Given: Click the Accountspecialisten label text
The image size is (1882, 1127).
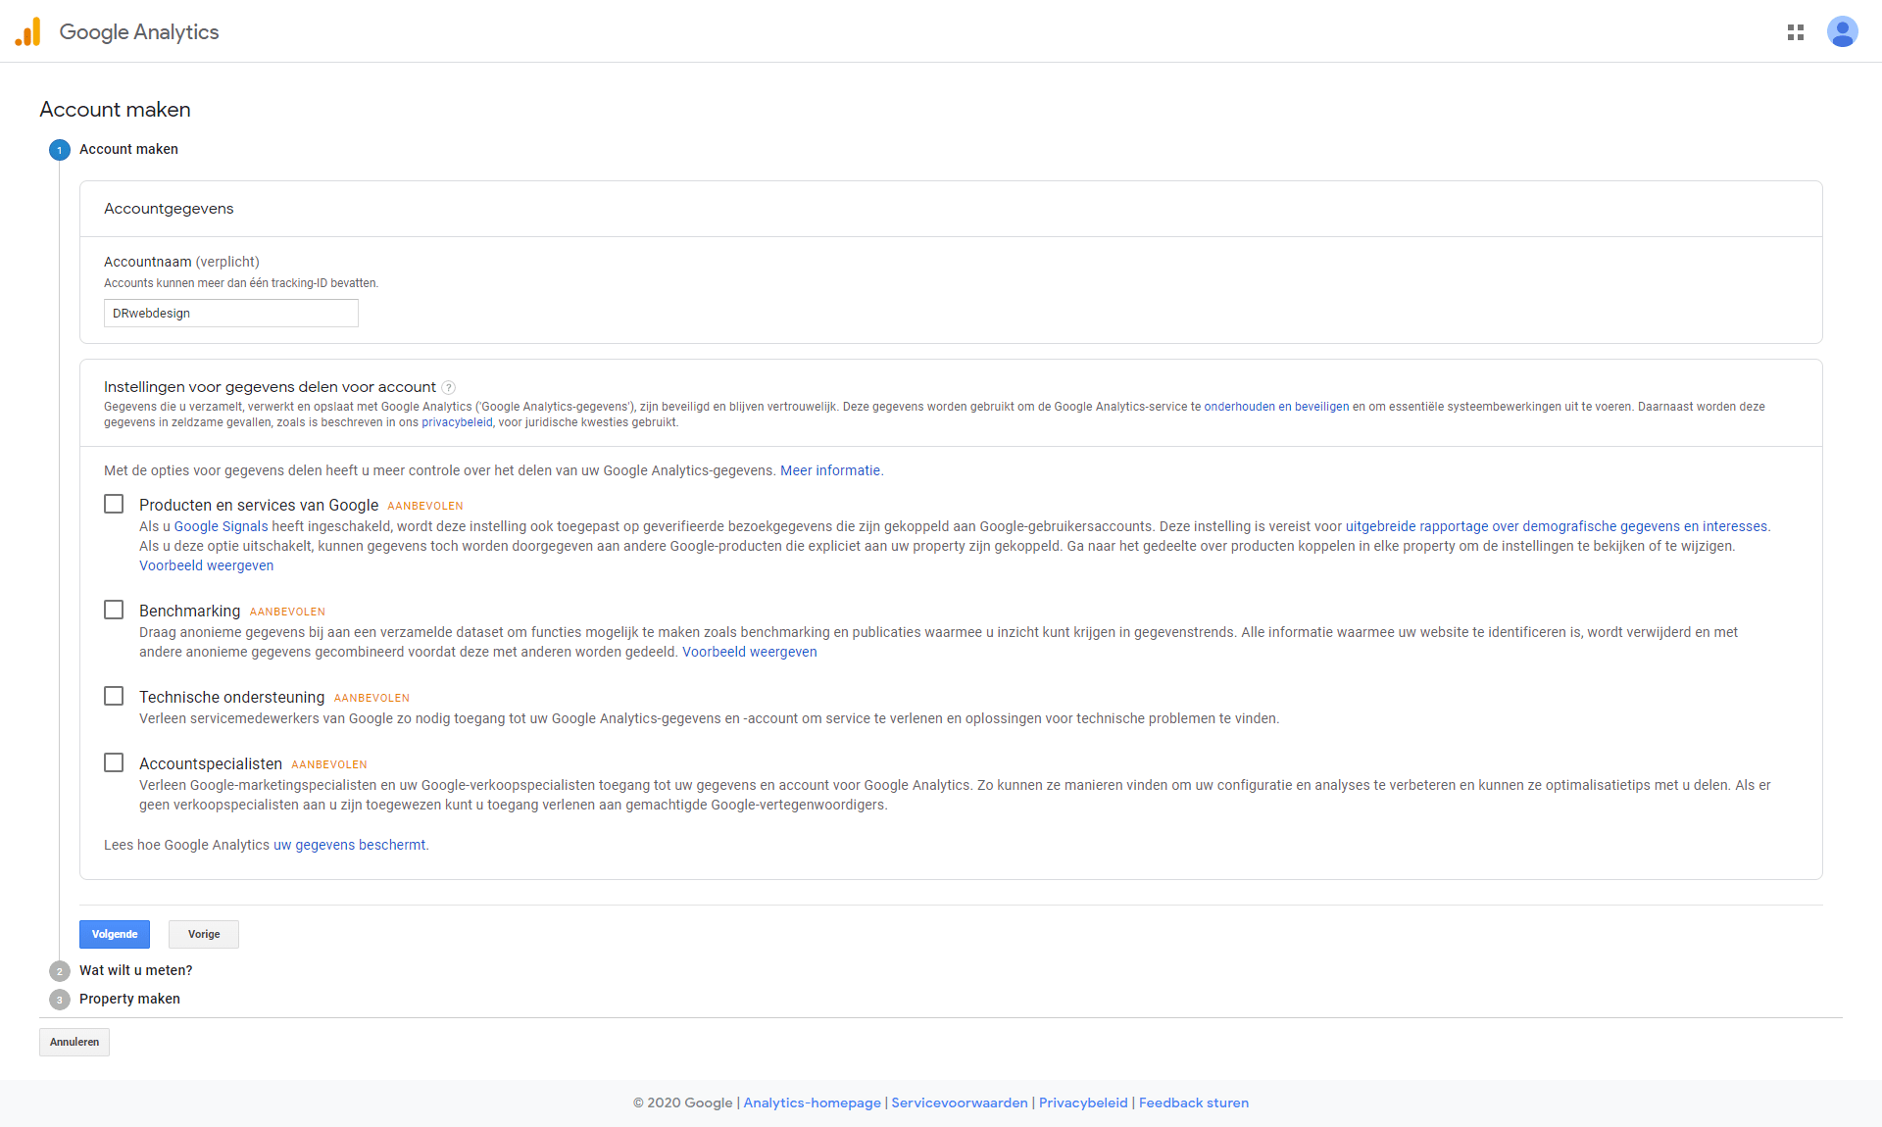Looking at the screenshot, I should point(211,763).
